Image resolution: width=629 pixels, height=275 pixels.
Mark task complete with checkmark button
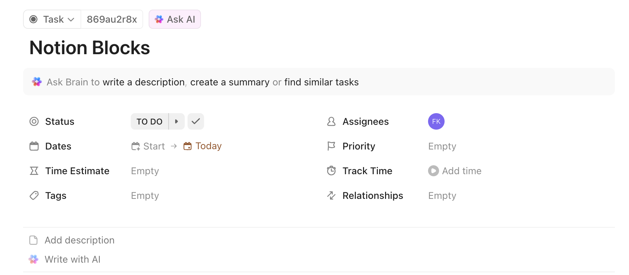[x=196, y=121]
